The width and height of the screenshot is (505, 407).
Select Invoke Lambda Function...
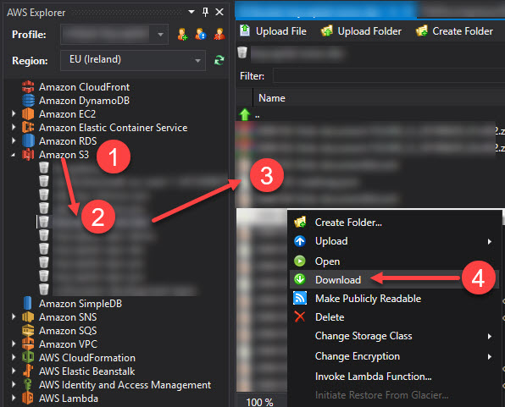click(x=395, y=376)
